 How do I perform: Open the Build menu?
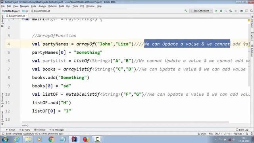(62, 6)
